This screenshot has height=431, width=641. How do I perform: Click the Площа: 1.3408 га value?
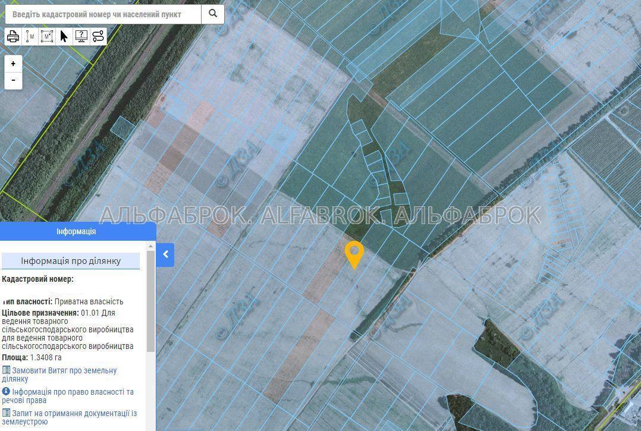(x=32, y=357)
